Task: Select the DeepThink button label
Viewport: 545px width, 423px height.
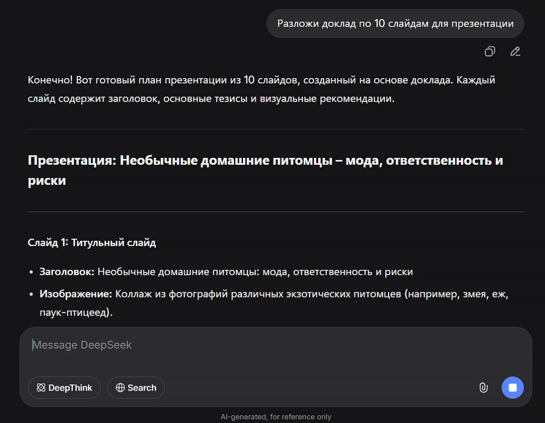Action: (70, 387)
